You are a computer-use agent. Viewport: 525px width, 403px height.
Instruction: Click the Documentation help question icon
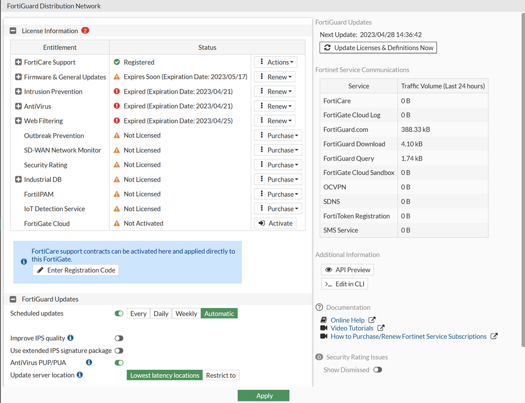coord(319,307)
